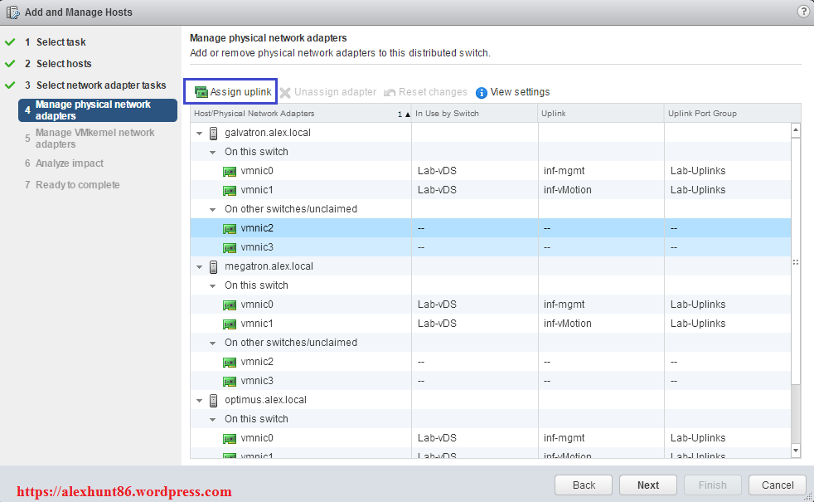Click the Back button
Viewport: 814px width, 502px height.
click(x=584, y=485)
